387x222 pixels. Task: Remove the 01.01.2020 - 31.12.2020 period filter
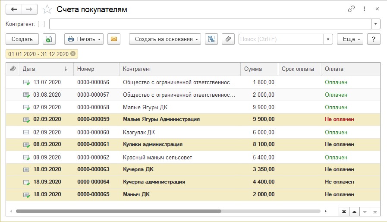(73, 54)
